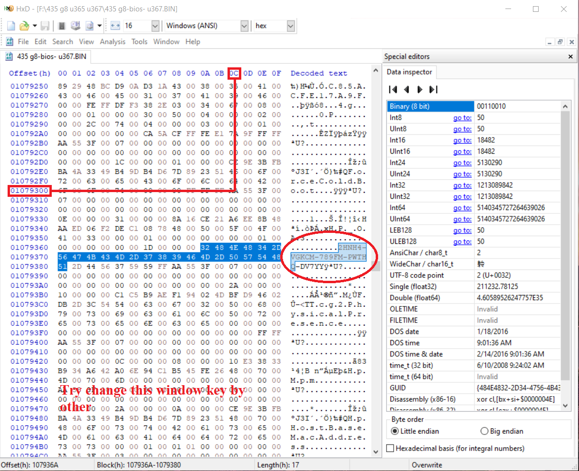Image resolution: width=579 pixels, height=471 pixels.
Task: Close the Special editors panel
Action: point(570,56)
